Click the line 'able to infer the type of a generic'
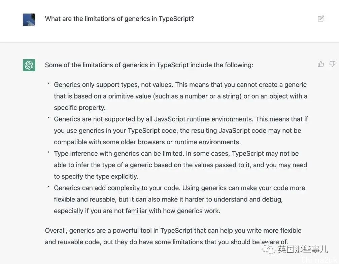Image resolution: width=339 pixels, height=264 pixels. pos(180,165)
